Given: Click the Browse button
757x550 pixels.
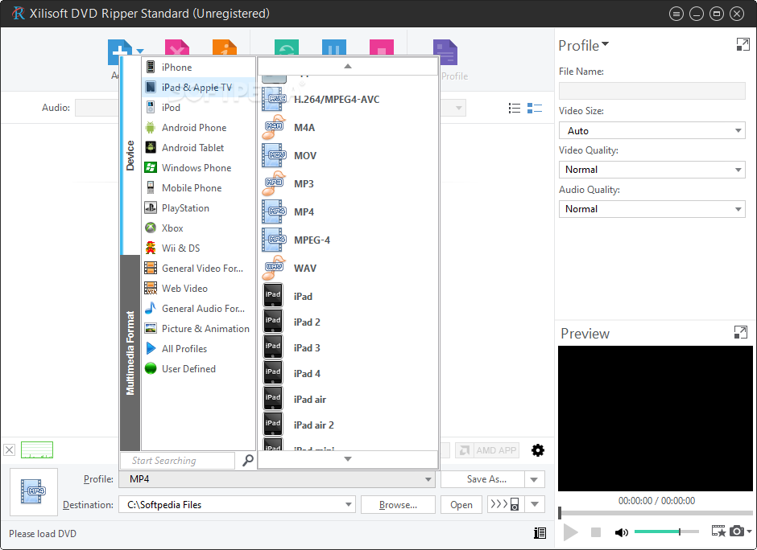Looking at the screenshot, I should (398, 505).
